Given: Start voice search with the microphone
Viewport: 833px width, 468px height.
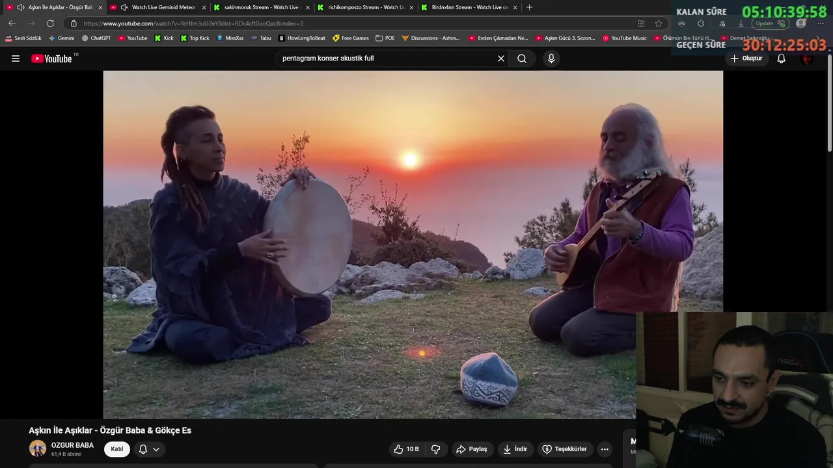Looking at the screenshot, I should (551, 58).
